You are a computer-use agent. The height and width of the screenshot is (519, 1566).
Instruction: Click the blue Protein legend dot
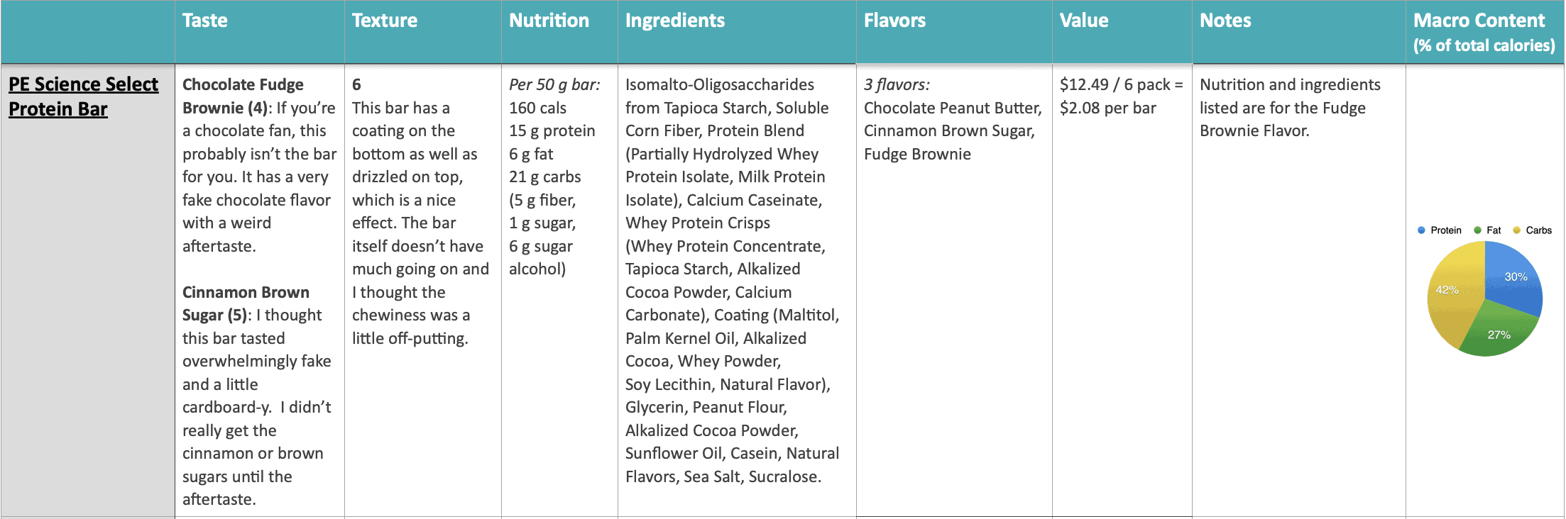click(1421, 230)
